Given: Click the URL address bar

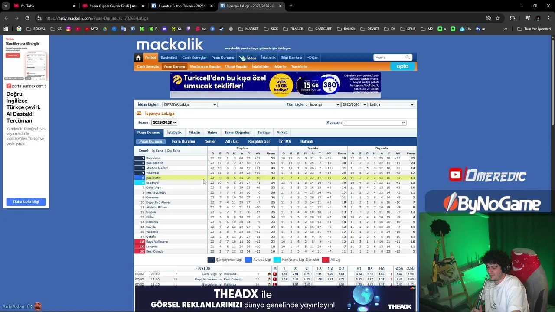Looking at the screenshot, I should (x=260, y=18).
